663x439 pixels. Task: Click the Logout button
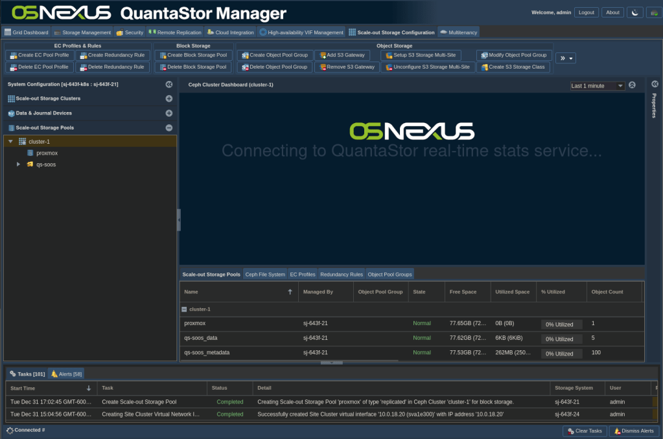[586, 12]
